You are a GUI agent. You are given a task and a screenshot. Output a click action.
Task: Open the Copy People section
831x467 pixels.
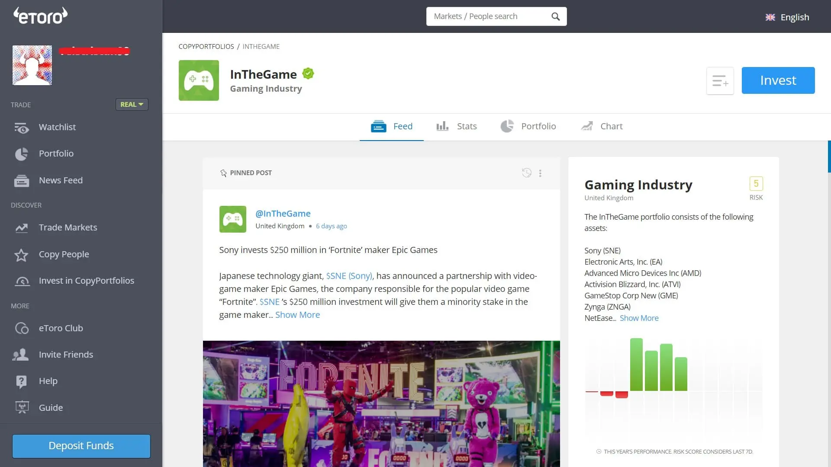coord(64,254)
